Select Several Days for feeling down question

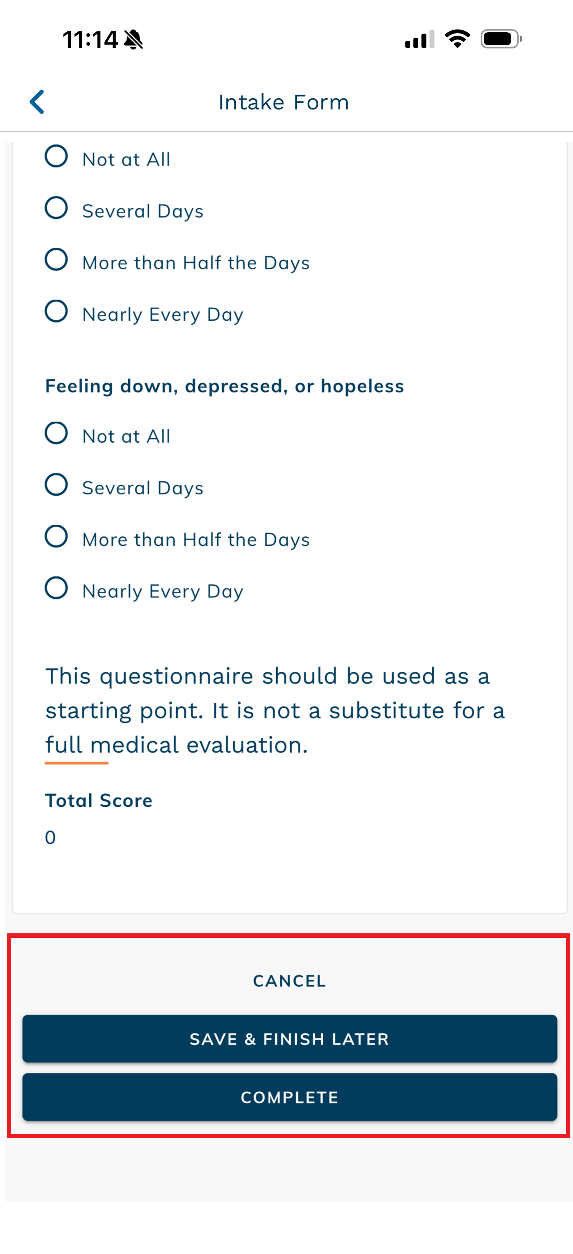[56, 485]
